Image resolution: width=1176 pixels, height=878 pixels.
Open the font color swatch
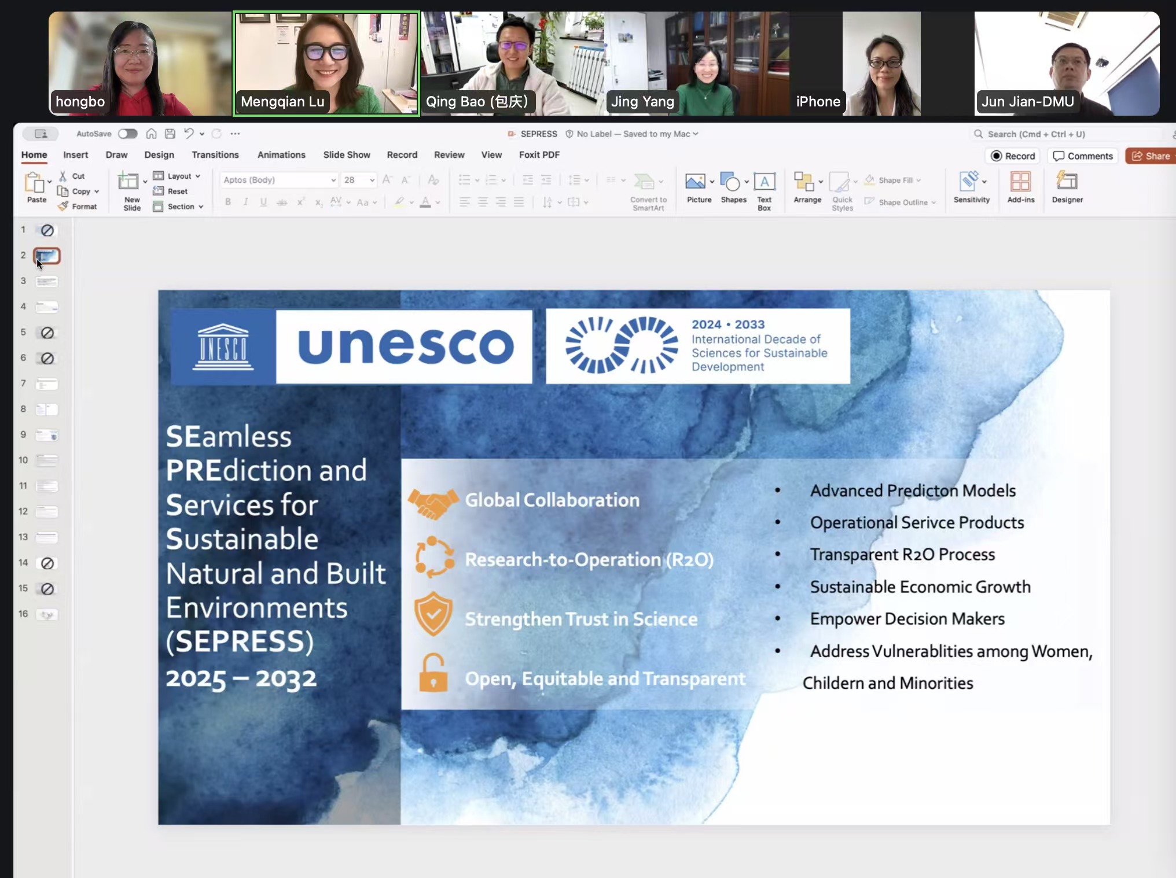point(427,202)
